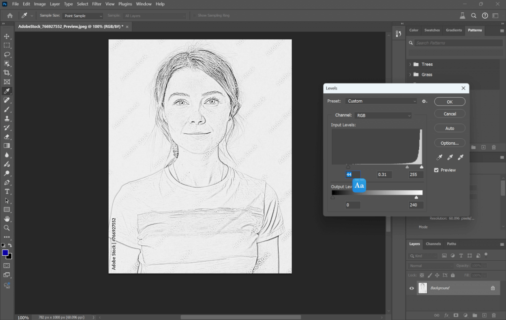Select the Lasso tool
506x320 pixels.
tap(7, 54)
